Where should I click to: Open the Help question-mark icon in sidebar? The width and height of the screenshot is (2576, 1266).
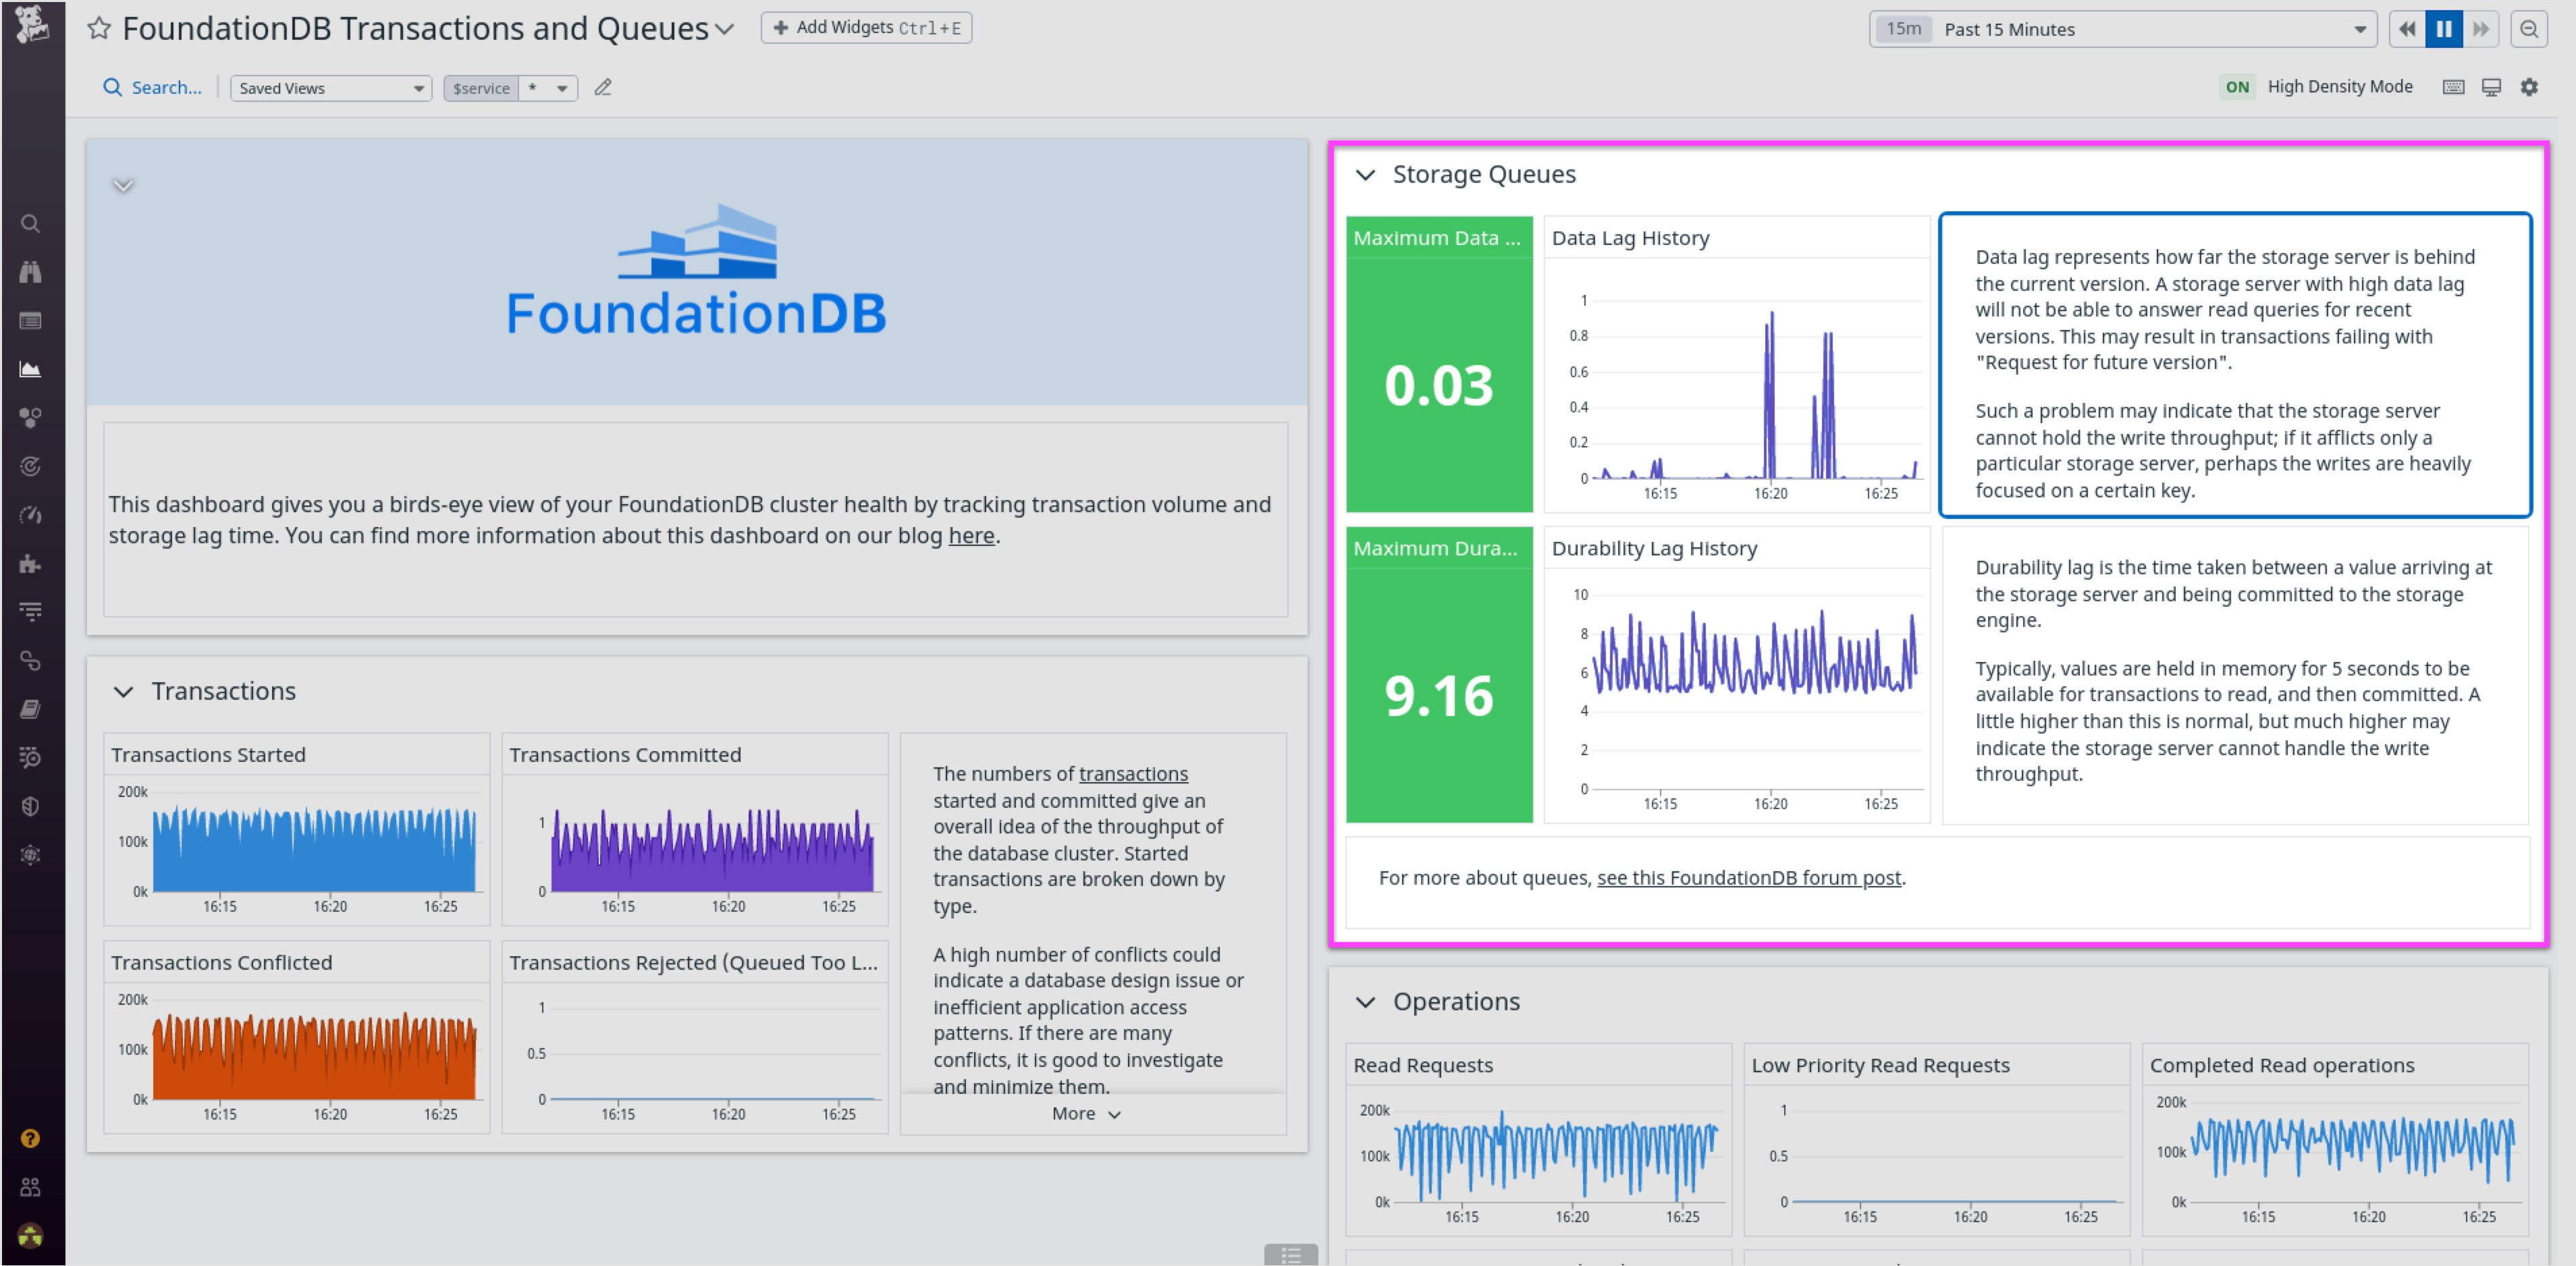pos(31,1138)
